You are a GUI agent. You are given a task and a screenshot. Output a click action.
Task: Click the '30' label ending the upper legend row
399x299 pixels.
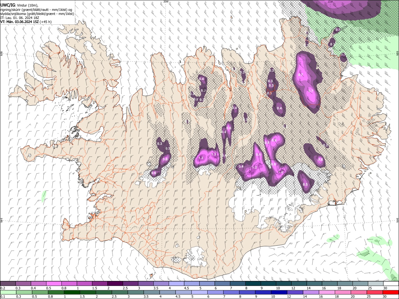coord(385,288)
